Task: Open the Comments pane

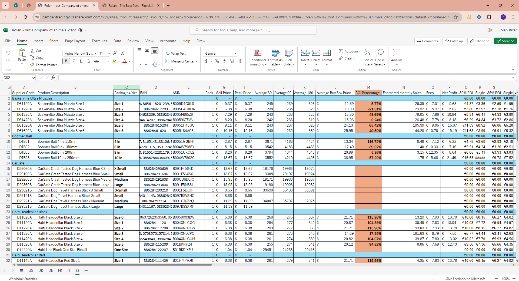Action: coord(427,41)
